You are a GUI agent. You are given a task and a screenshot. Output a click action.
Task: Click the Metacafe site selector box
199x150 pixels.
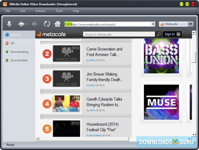173,24
